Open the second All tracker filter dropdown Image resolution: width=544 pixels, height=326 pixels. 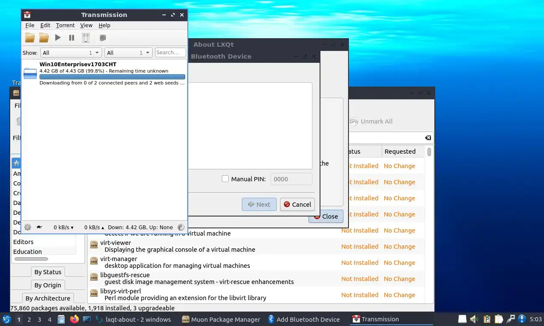[x=128, y=53]
